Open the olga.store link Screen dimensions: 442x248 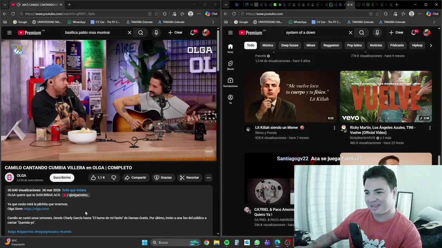[x=37, y=209]
